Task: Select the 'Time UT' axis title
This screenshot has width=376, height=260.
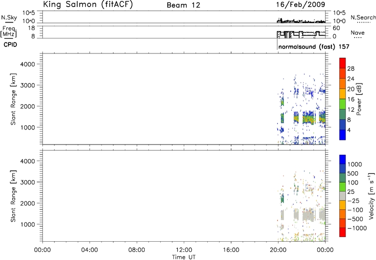Action: pyautogui.click(x=184, y=257)
